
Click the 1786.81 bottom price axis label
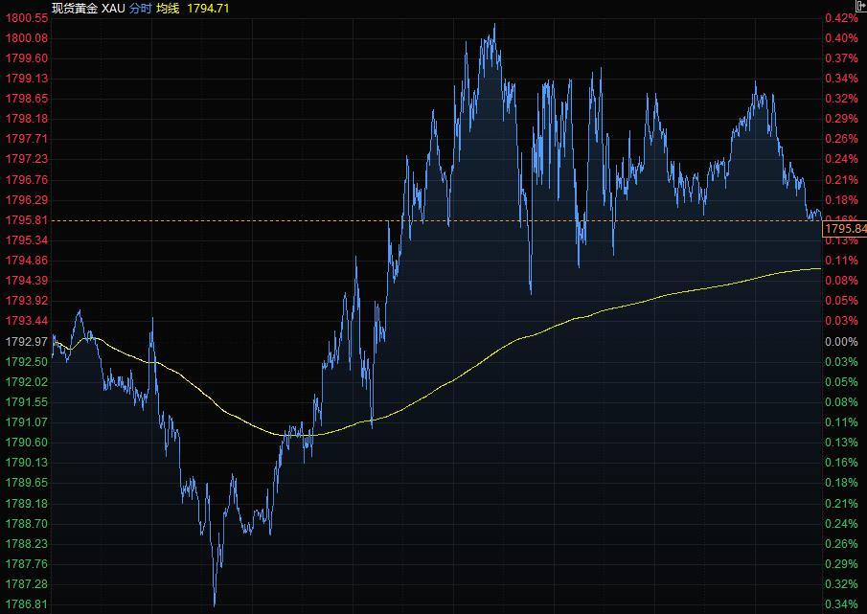[26, 604]
